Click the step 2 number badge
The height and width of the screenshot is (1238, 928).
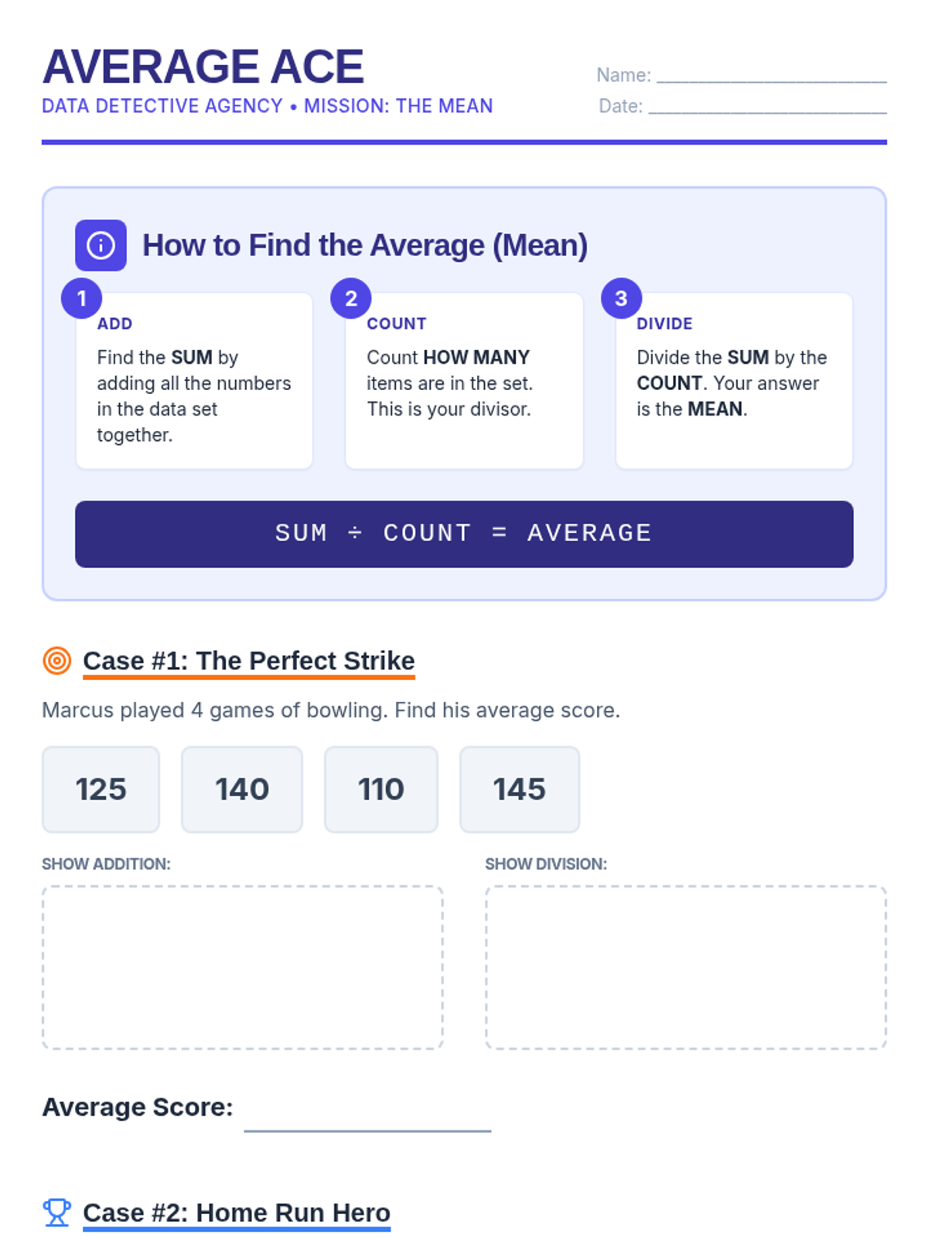point(350,298)
